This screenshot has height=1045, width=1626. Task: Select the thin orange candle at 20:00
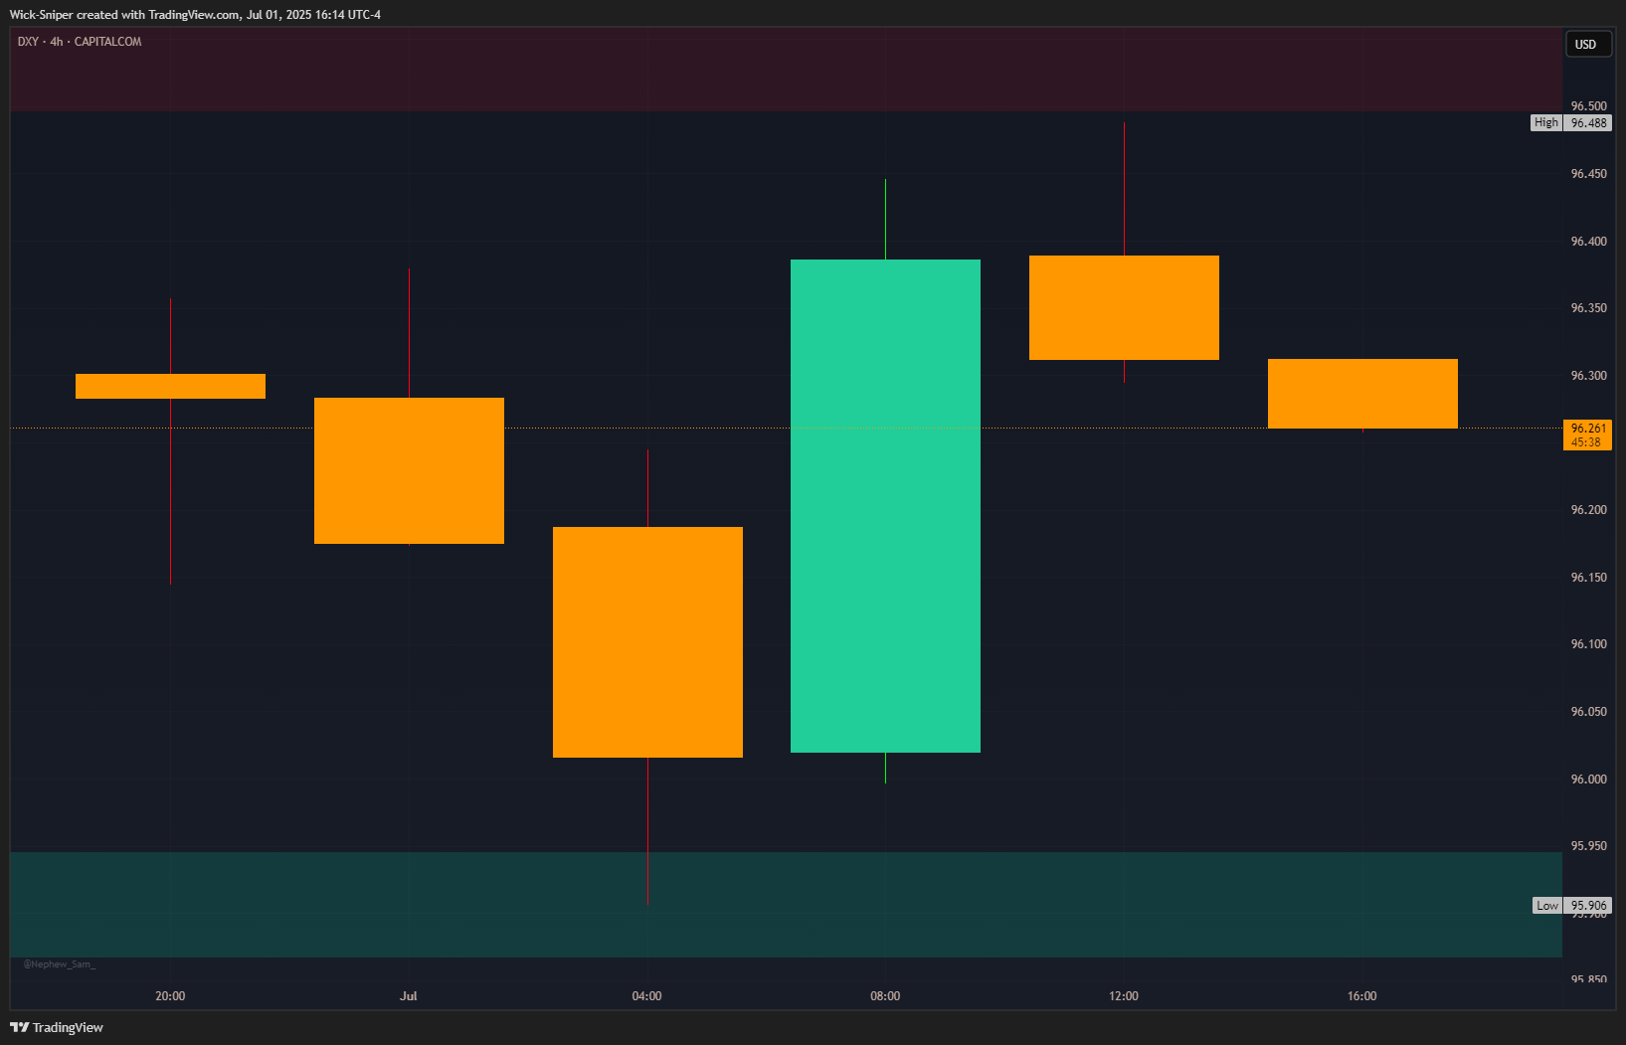pos(170,386)
